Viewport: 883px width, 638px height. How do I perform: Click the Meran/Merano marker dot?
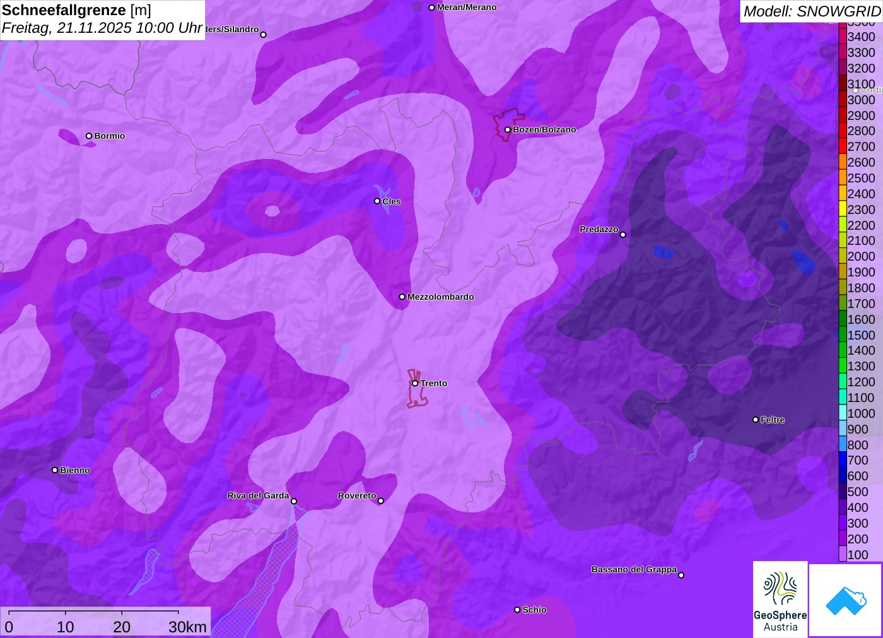click(431, 8)
